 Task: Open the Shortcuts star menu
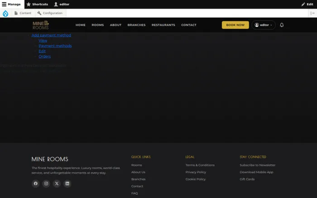point(37,4)
